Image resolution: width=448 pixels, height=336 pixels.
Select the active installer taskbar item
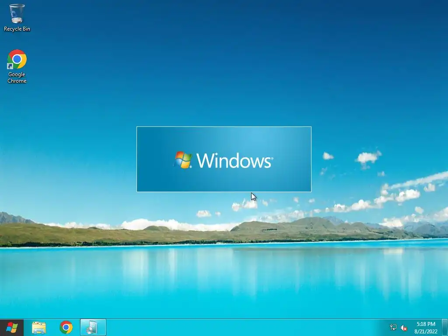pos(93,327)
